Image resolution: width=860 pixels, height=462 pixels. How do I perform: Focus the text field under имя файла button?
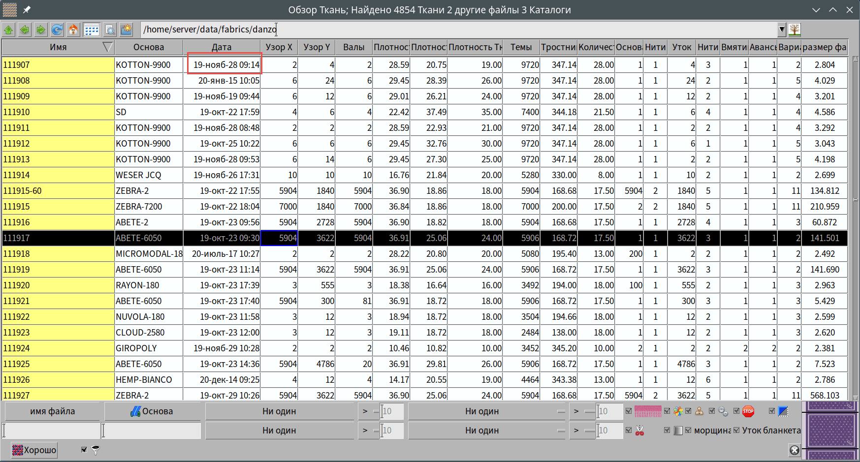click(x=52, y=431)
